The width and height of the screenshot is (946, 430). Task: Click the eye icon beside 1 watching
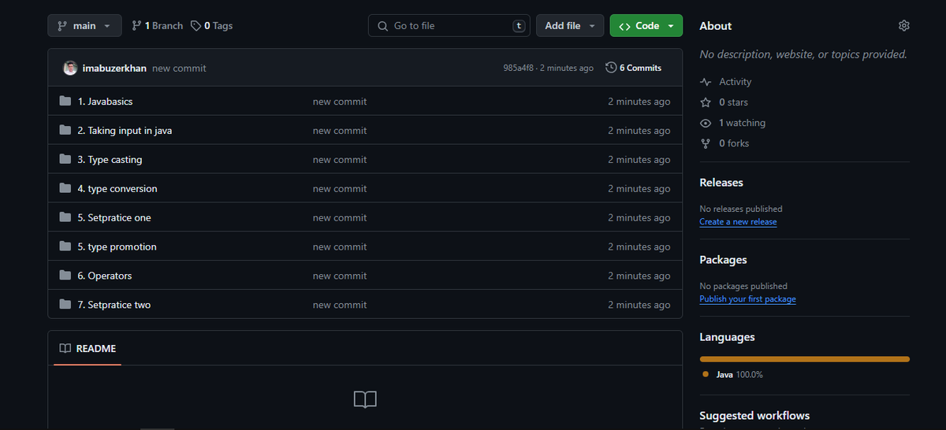[x=706, y=123]
